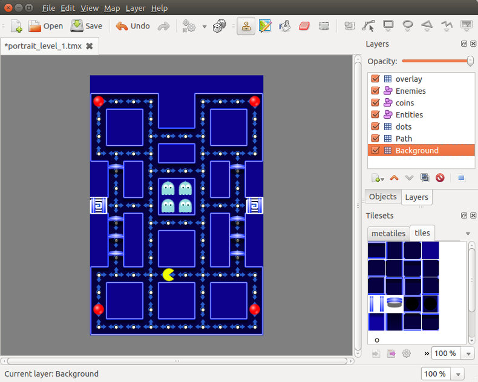This screenshot has height=382, width=478.
Task: Select the Insert Polyline tool
Action: coord(447,26)
